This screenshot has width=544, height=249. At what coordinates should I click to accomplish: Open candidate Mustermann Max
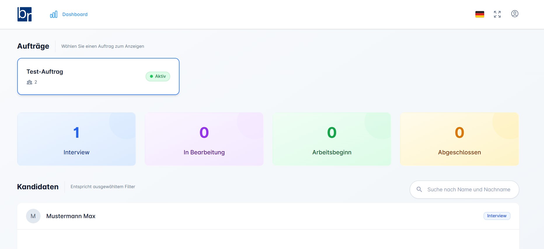point(71,216)
